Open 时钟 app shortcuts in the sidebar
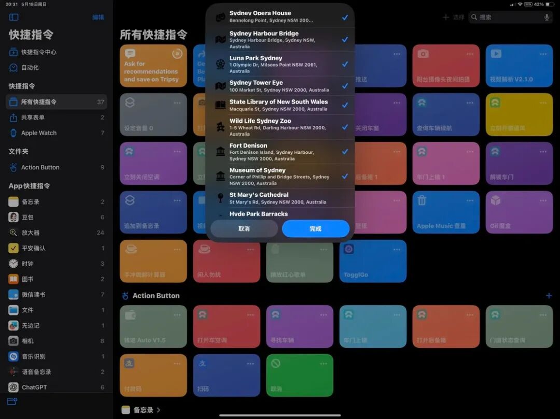The height and width of the screenshot is (419, 560). [x=57, y=264]
